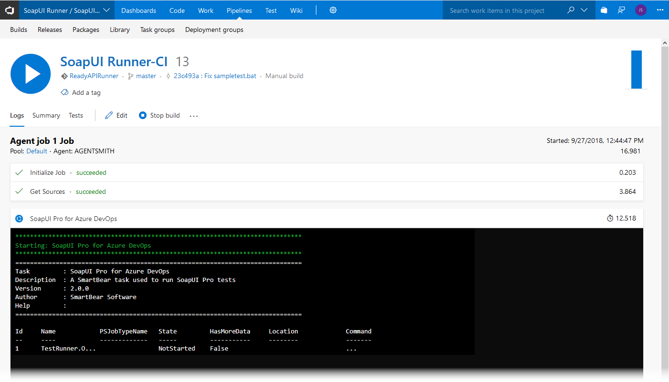Open the Azure DevOps home logo
The image size is (669, 382).
point(10,10)
